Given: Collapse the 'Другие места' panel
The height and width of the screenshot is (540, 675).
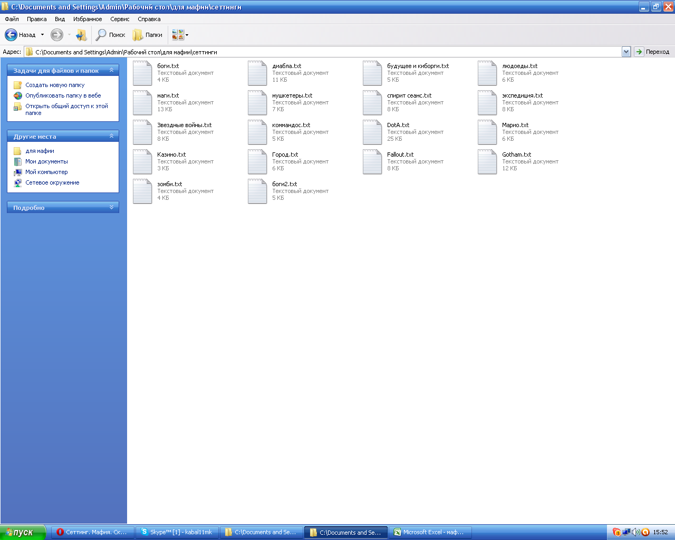Looking at the screenshot, I should coord(111,136).
